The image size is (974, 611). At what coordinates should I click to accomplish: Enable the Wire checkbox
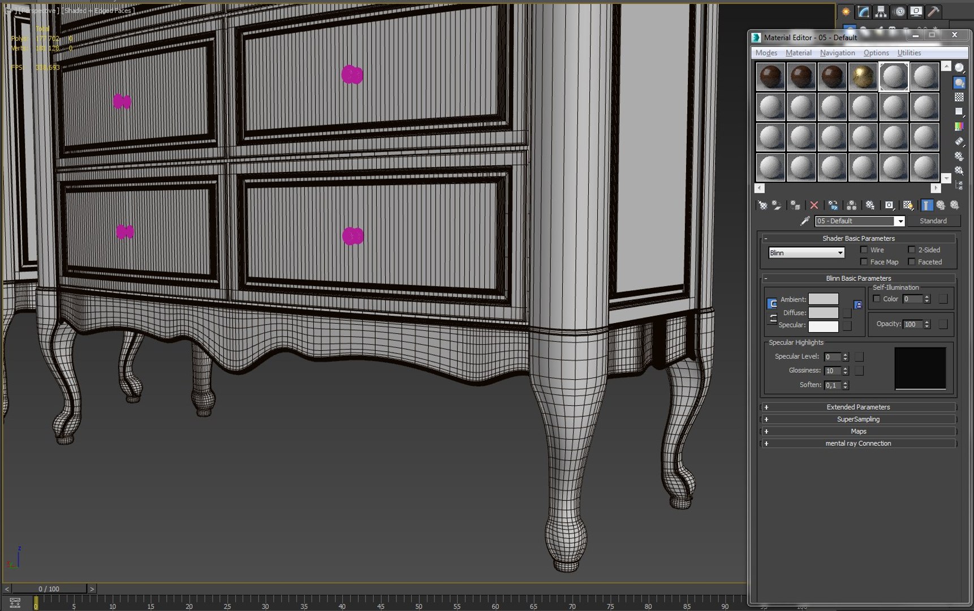pyautogui.click(x=864, y=249)
